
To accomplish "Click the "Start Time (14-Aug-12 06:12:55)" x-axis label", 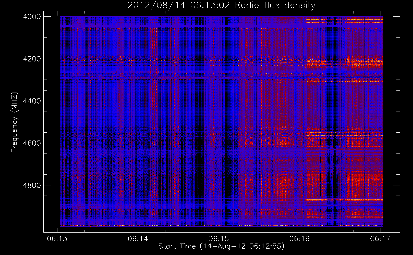I will [221, 246].
